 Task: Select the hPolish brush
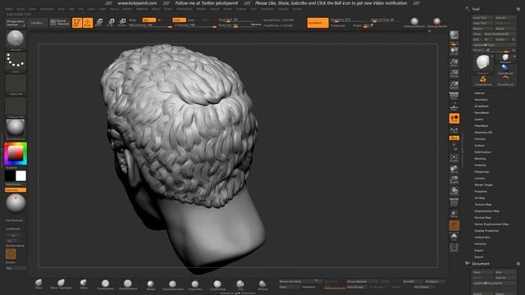coord(262,285)
